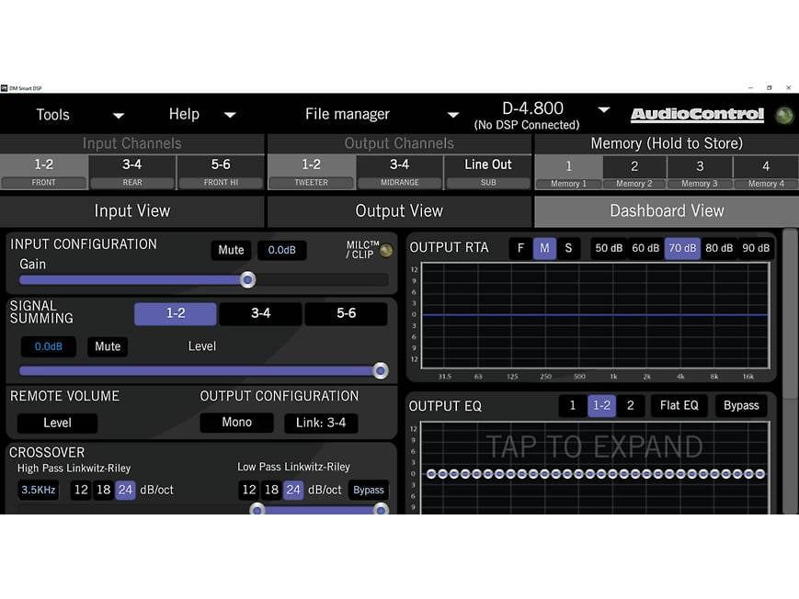This screenshot has width=799, height=599.
Task: Click the DM Smart DSP title bar icon
Action: [4, 88]
